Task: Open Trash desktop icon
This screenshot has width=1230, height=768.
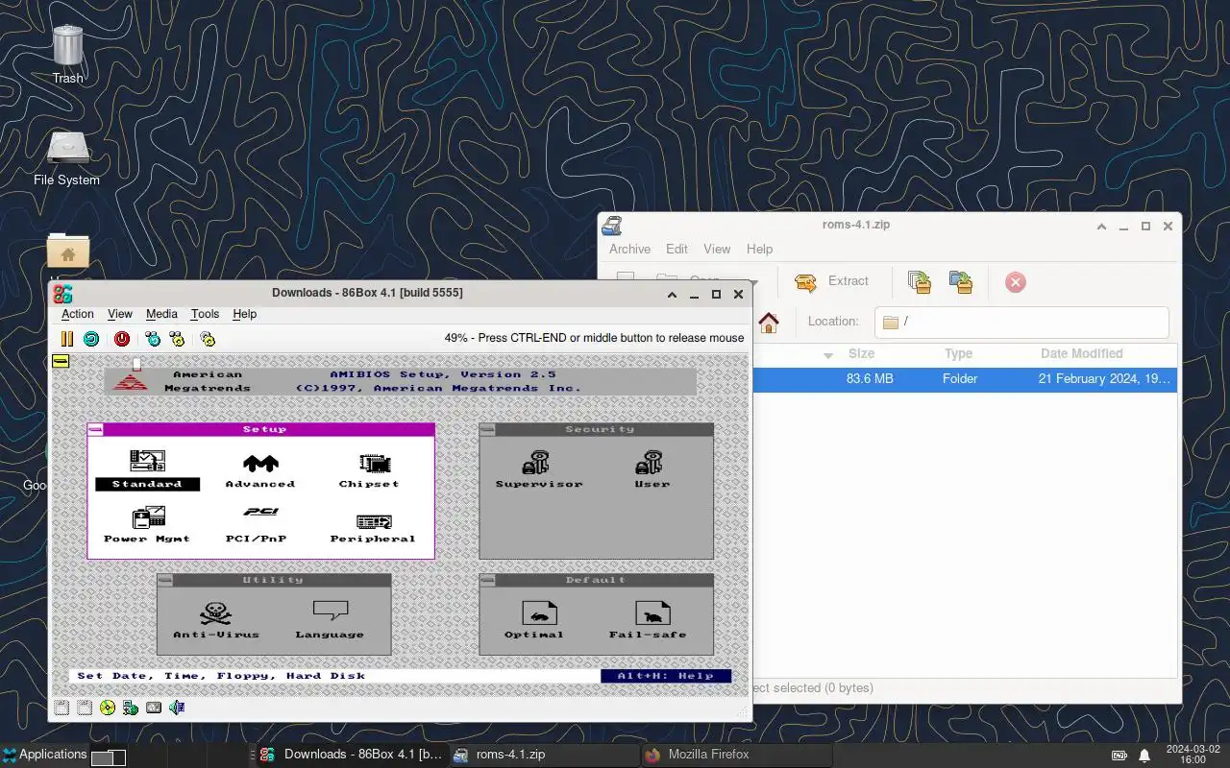Action: 67,55
